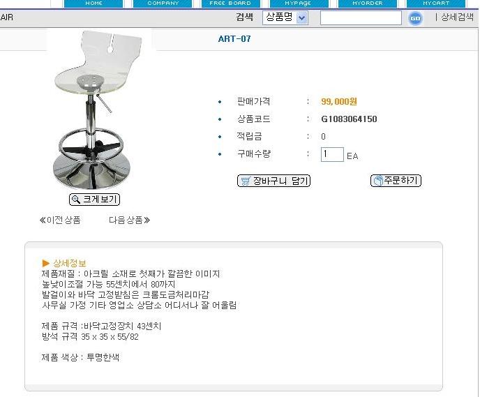Open the COMPANY menu tab

point(163,3)
